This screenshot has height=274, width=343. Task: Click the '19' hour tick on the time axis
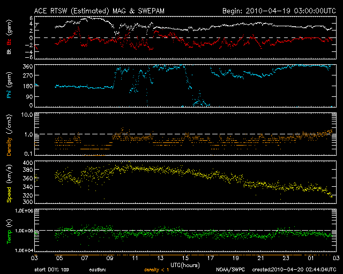(x=235, y=258)
